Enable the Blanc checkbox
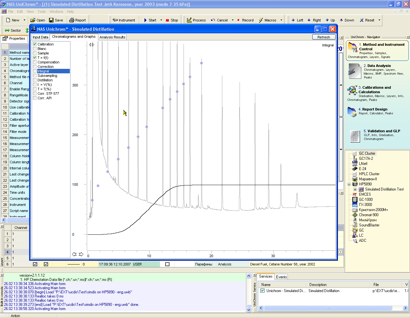 pyautogui.click(x=35, y=49)
